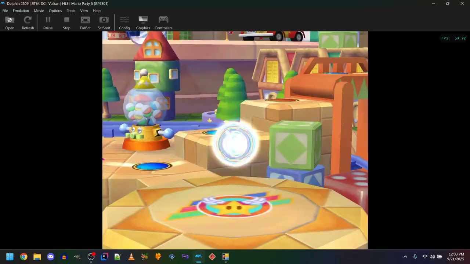Image resolution: width=470 pixels, height=264 pixels.
Task: Open VLC media player from taskbar
Action: click(131, 257)
